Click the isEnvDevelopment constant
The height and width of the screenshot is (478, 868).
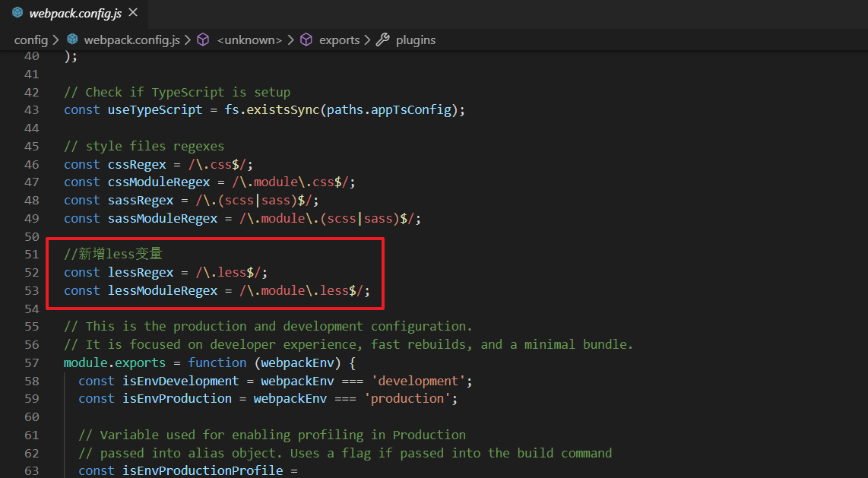pos(180,381)
